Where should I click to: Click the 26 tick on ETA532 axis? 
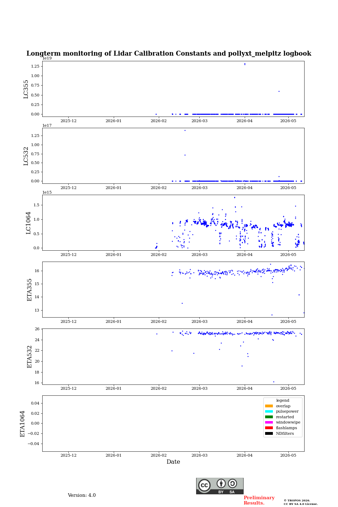click(x=37, y=329)
